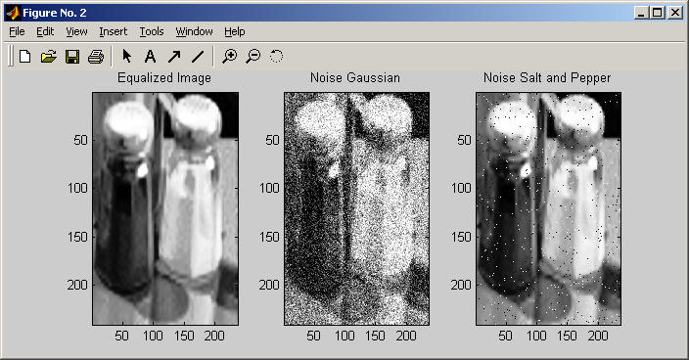Click the Noise Gaussian image plot
Screen dimensions: 689x360
[x=356, y=208]
